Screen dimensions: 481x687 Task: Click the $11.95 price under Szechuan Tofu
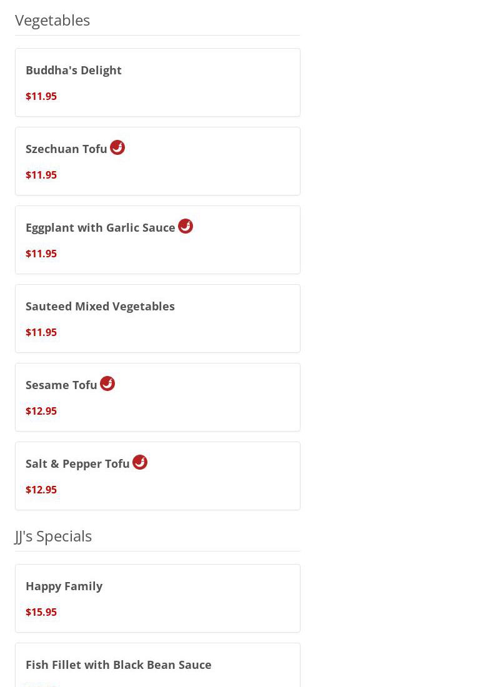(41, 175)
